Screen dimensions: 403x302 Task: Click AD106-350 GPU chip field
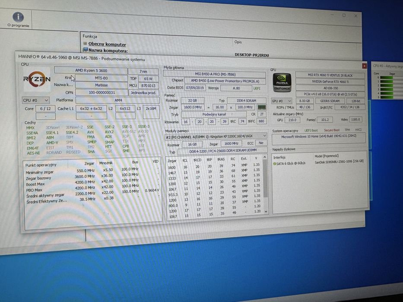(x=330, y=88)
